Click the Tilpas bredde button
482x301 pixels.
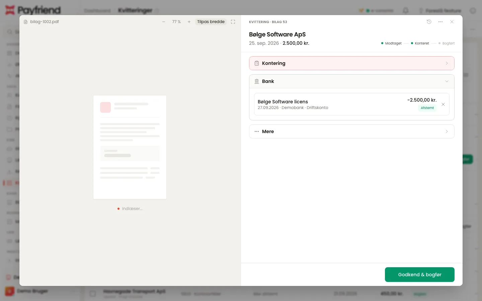[211, 22]
